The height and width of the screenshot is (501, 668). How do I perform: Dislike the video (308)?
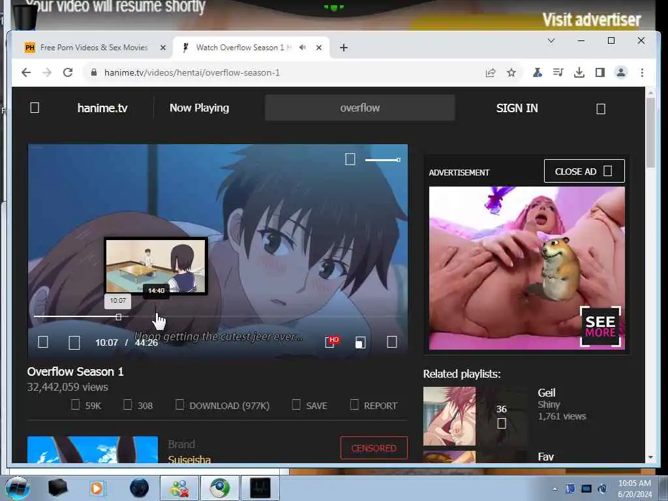pyautogui.click(x=138, y=405)
